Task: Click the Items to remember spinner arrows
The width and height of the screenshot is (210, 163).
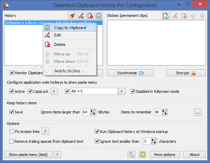Action: pyautogui.click(x=165, y=112)
